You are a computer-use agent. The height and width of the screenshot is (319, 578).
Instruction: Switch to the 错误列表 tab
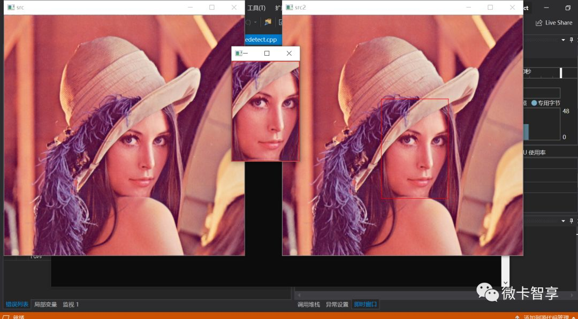[17, 304]
